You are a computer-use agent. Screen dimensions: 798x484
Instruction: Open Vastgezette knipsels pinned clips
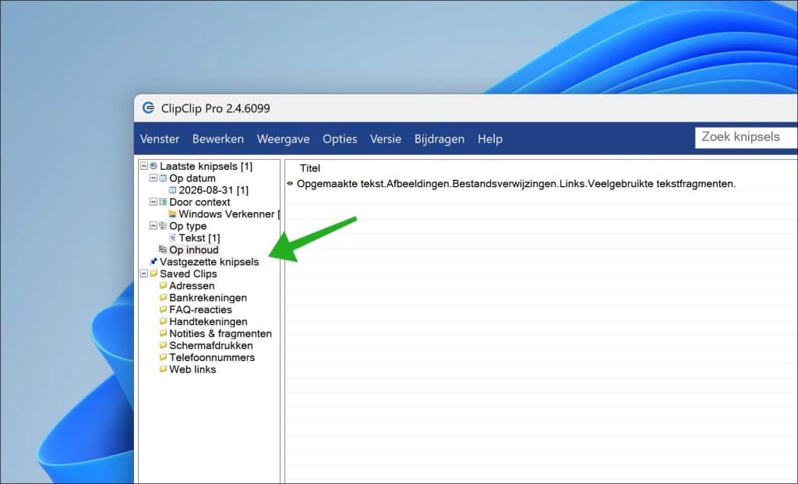pos(209,262)
